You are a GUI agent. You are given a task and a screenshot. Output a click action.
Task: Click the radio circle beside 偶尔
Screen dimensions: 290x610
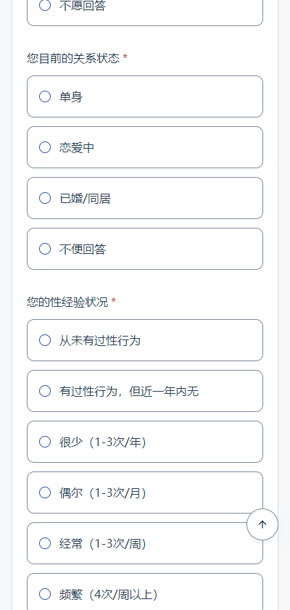45,492
